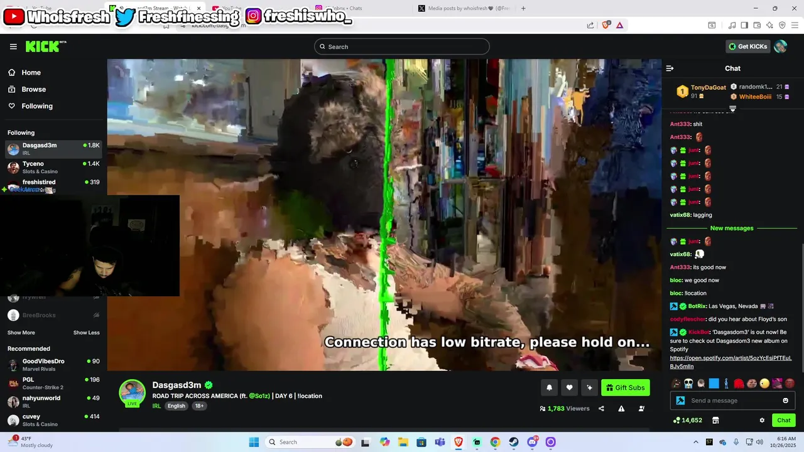The height and width of the screenshot is (452, 804).
Task: Open the Kick hamburger sidebar menu
Action: coord(13,46)
